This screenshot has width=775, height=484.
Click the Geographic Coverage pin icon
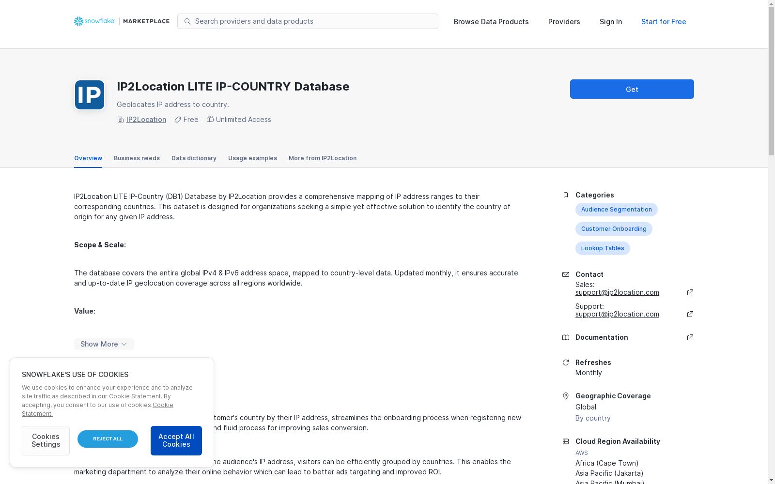(565, 396)
